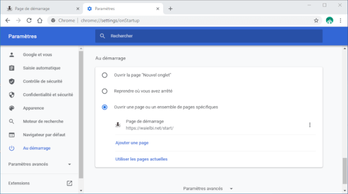Viewport: 348px width, 194px height.
Task: Open Saisie automatique settings section
Action: (x=42, y=68)
